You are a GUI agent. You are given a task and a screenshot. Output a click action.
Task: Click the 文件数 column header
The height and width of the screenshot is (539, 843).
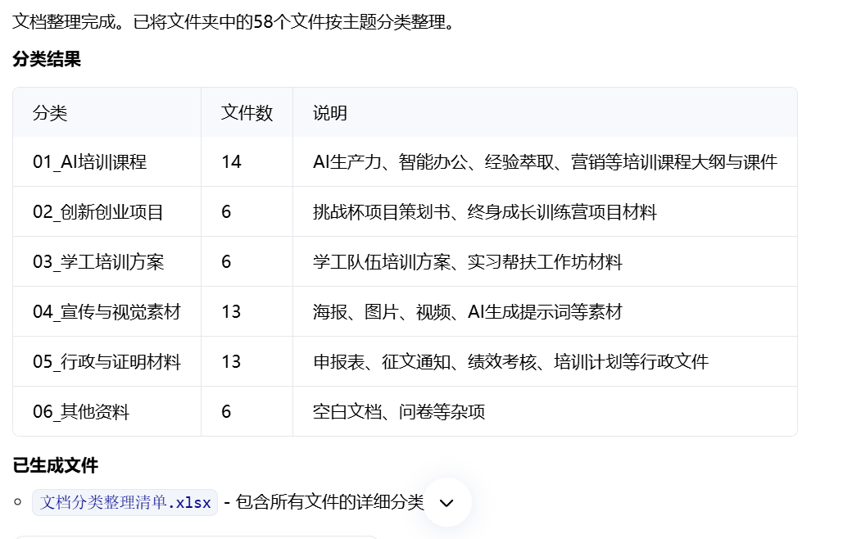click(247, 113)
